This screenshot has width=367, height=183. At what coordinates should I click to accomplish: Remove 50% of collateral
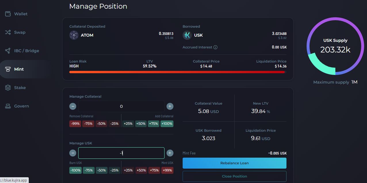point(101,124)
